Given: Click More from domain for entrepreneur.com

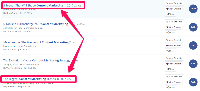Looking at the screenshot, I should pyautogui.click(x=33, y=28).
